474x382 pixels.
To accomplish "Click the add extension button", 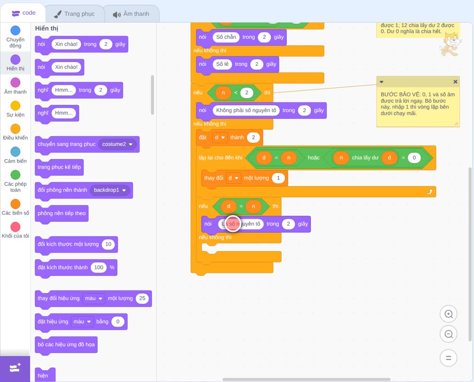I will 15,368.
